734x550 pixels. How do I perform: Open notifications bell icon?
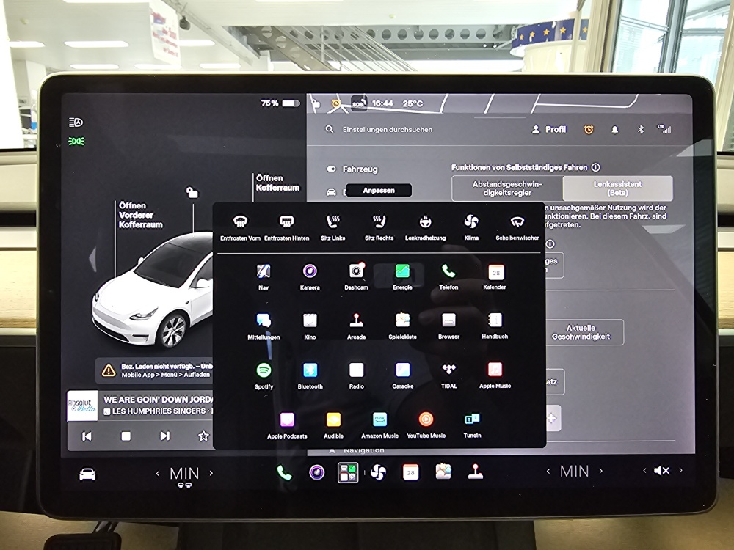pos(615,130)
